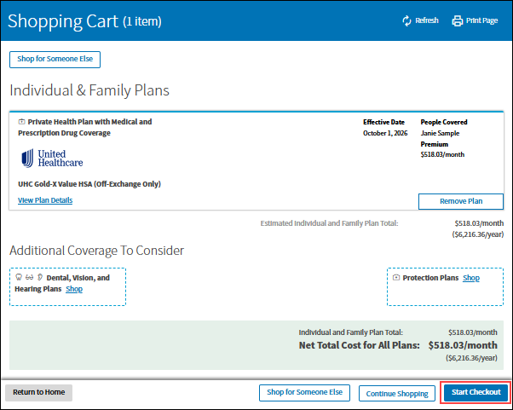Click the eyeglasses icon in Dental plans box
This screenshot has width=513, height=410.
pos(30,277)
